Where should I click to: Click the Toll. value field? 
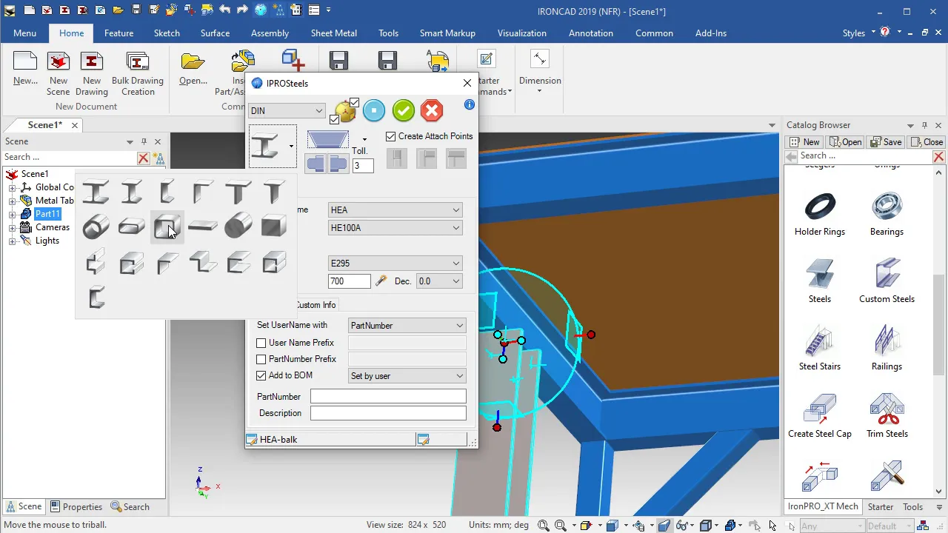coord(362,166)
